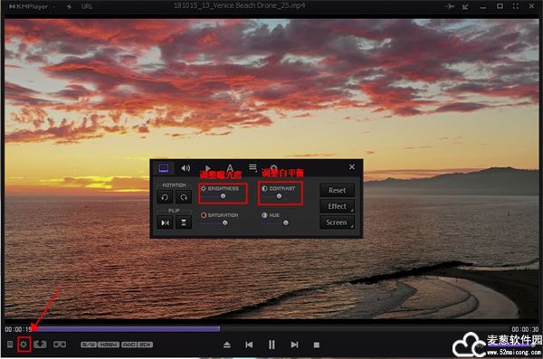The height and width of the screenshot is (359, 543).
Task: Open the Screen button menu
Action: (337, 222)
